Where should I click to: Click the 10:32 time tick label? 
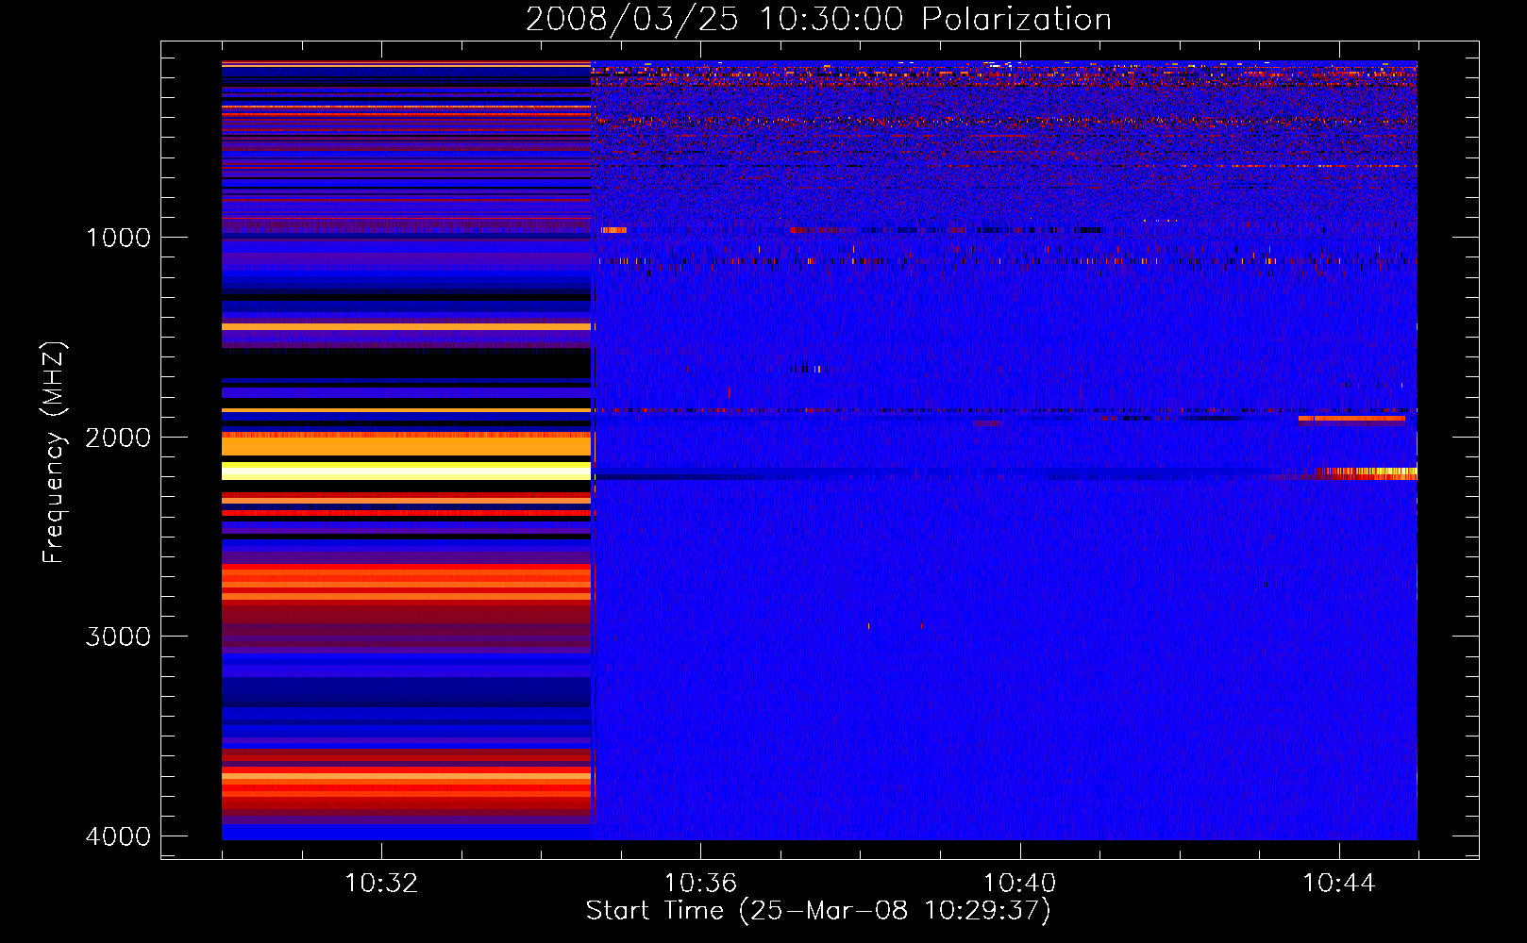tap(381, 884)
